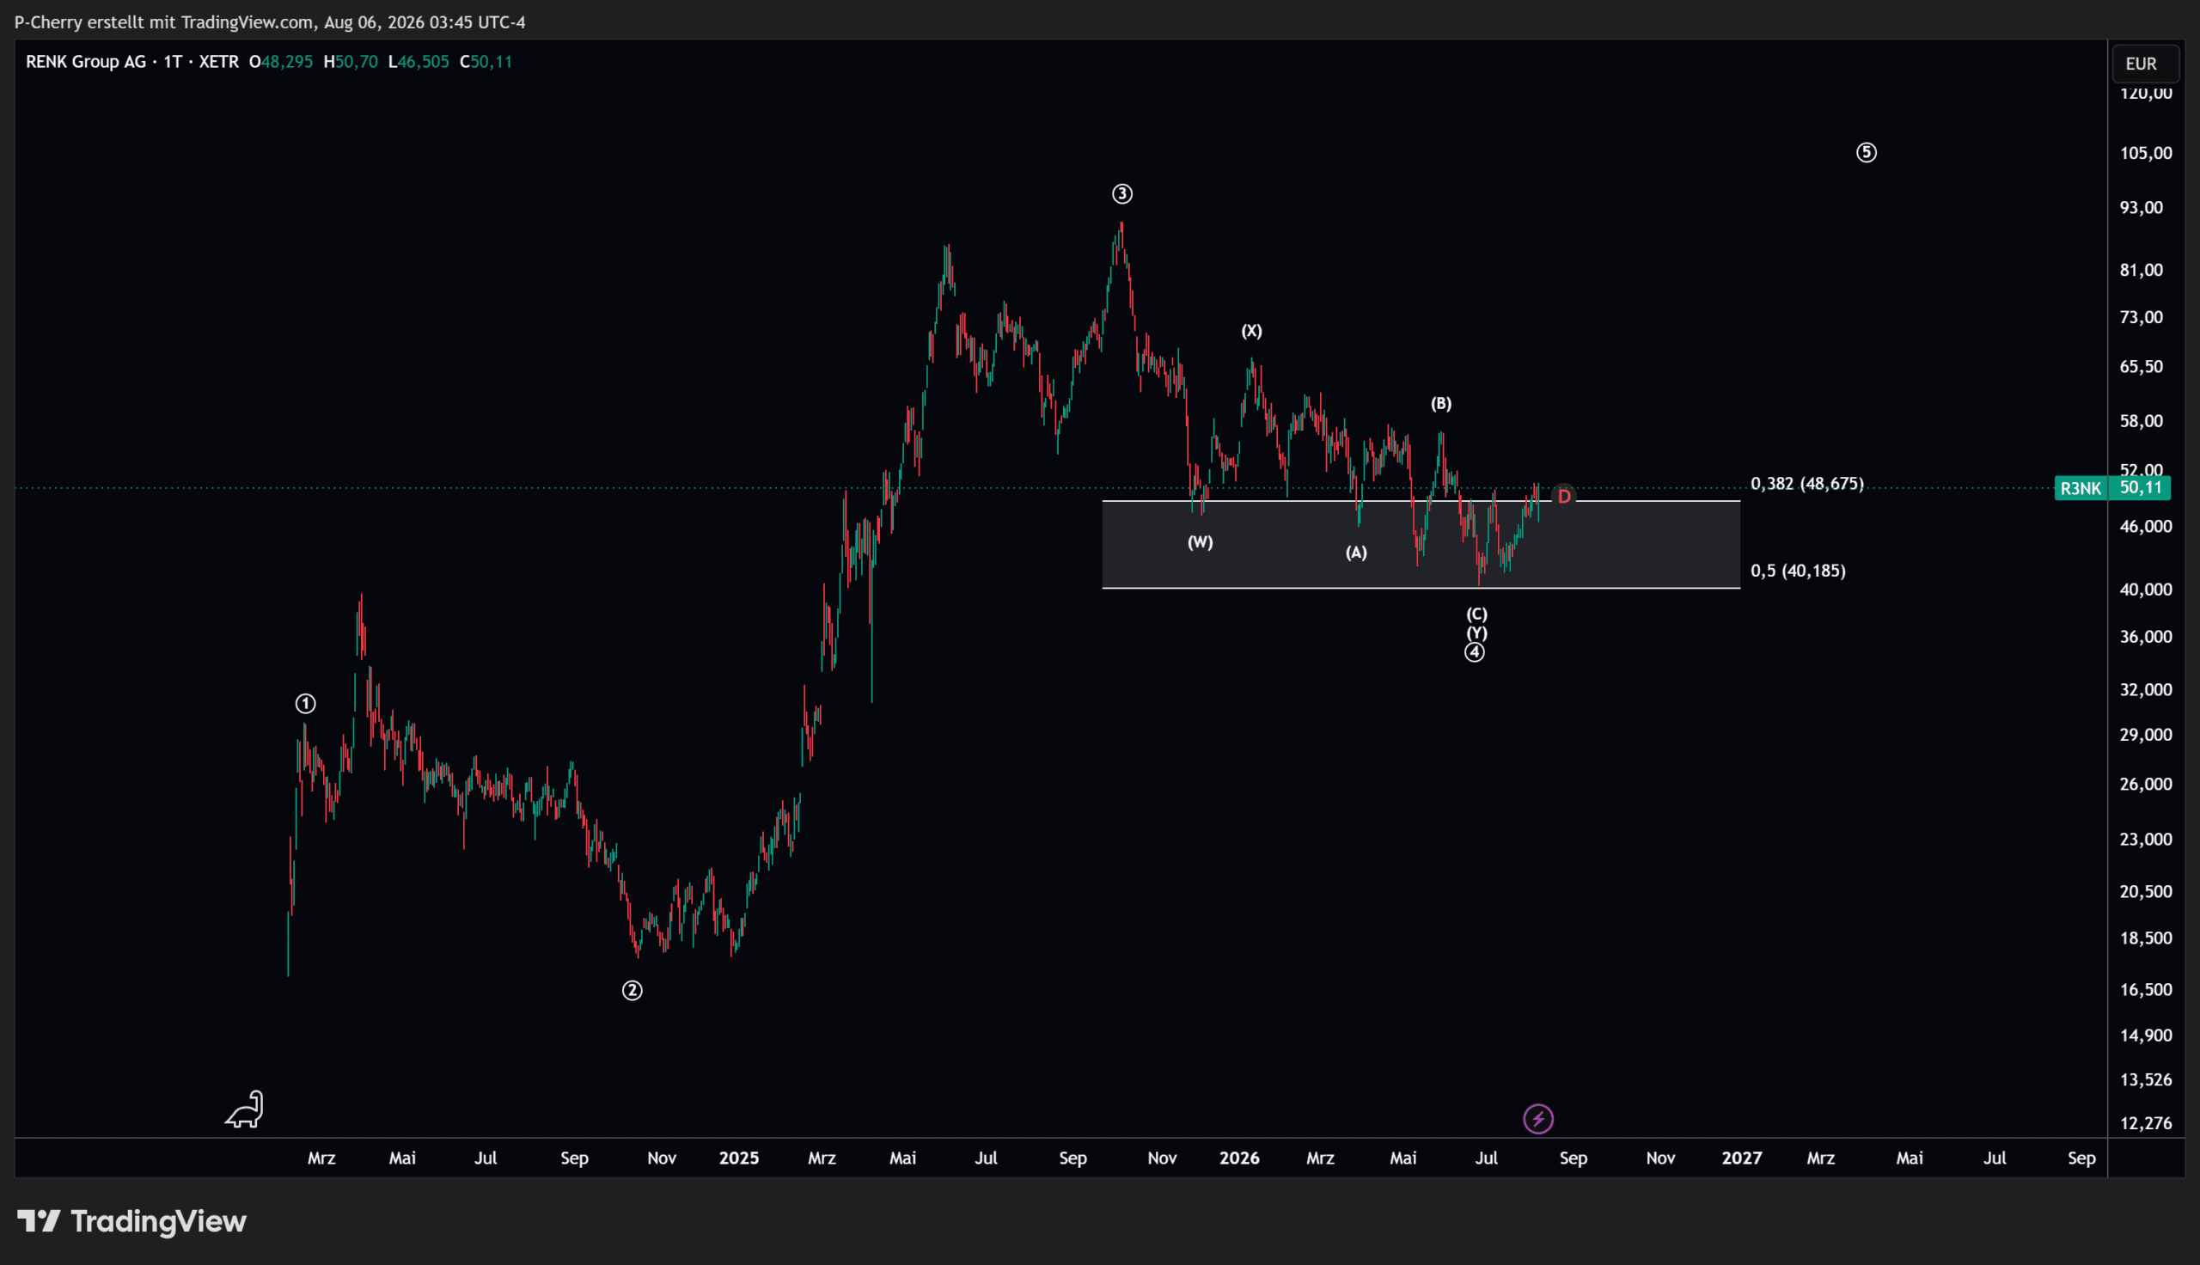Click the dinosaur icon at chart bottom
Viewport: 2200px width, 1265px height.
point(244,1109)
